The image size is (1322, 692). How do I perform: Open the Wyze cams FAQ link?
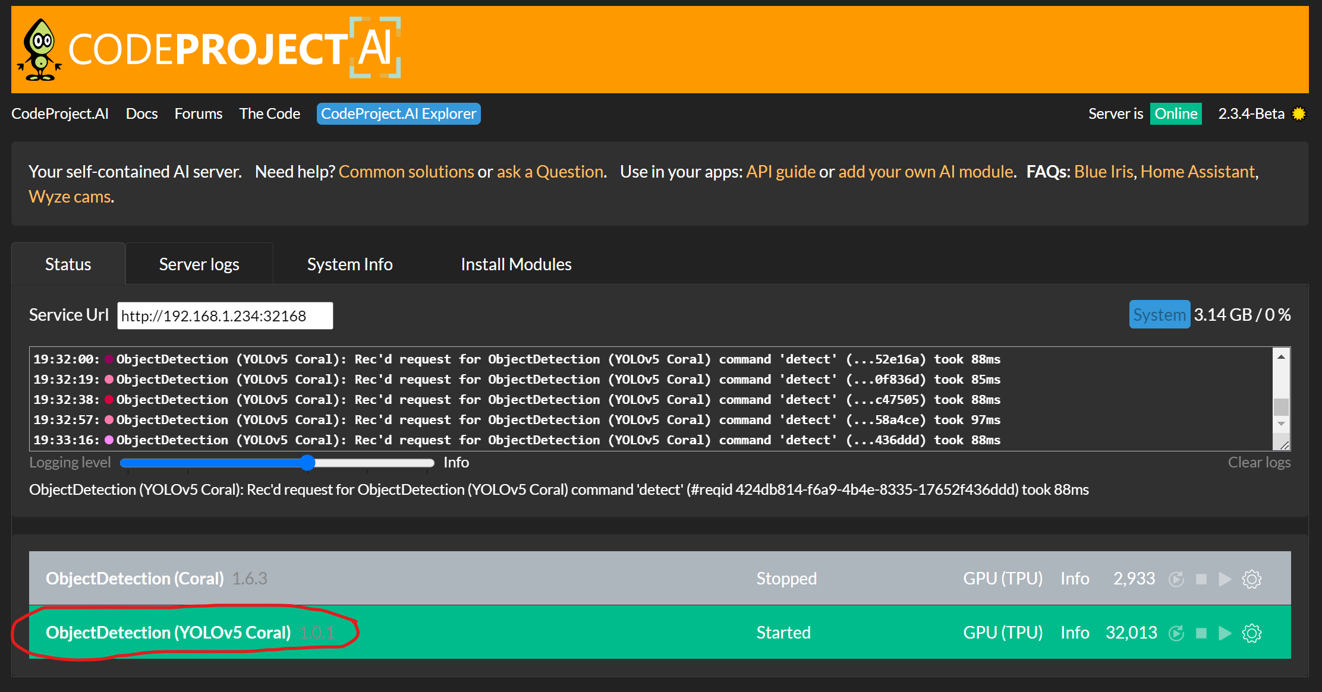pyautogui.click(x=70, y=197)
